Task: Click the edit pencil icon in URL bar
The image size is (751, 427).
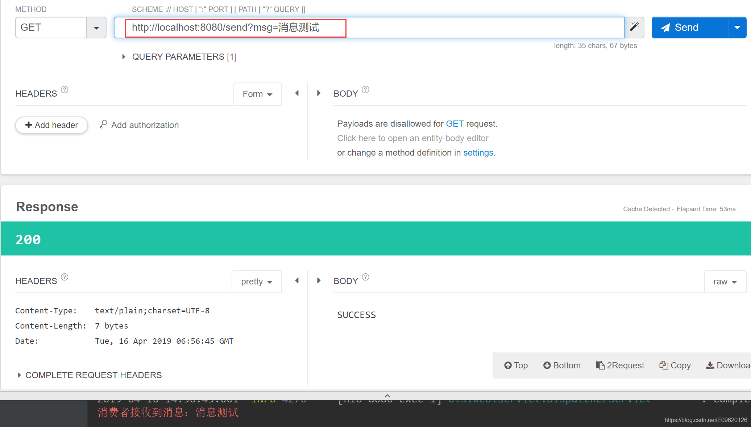Action: (634, 27)
